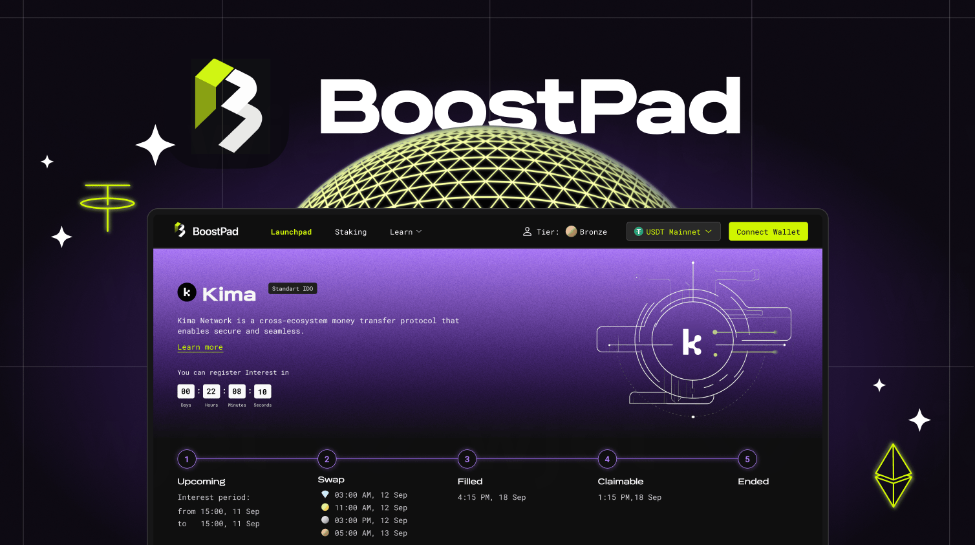Click step 5 Ended progress circle
This screenshot has height=545, width=975.
[747, 459]
